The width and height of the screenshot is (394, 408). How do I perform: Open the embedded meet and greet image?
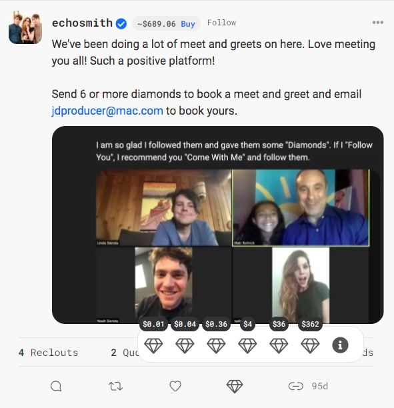click(217, 225)
